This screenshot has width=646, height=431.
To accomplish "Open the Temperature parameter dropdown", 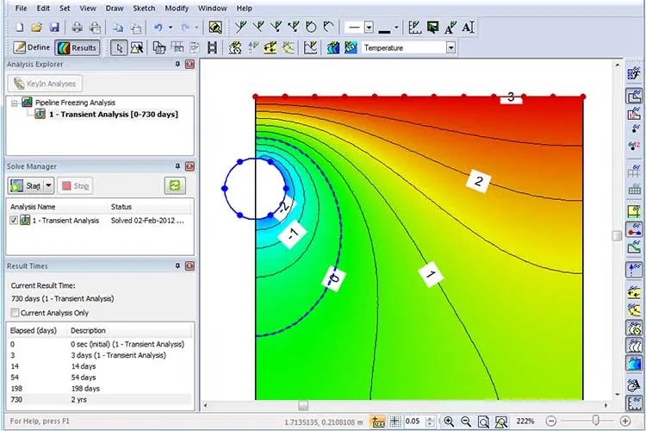I will pos(450,48).
